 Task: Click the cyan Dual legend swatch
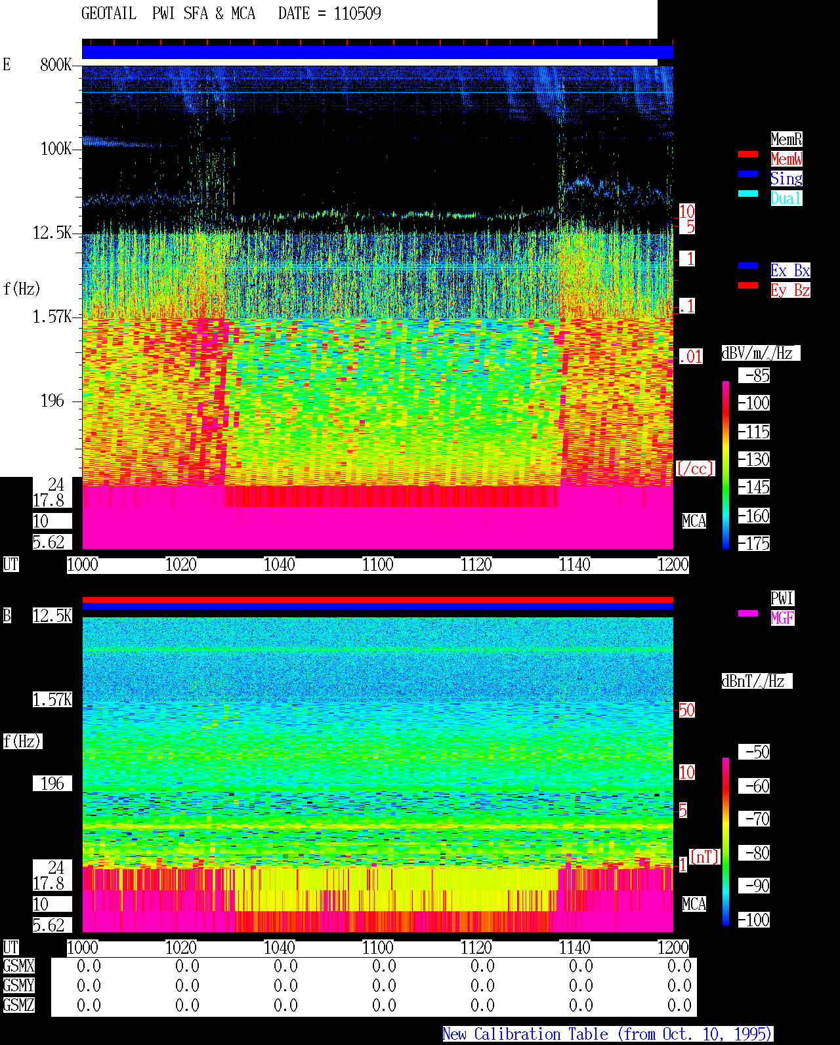click(x=748, y=194)
